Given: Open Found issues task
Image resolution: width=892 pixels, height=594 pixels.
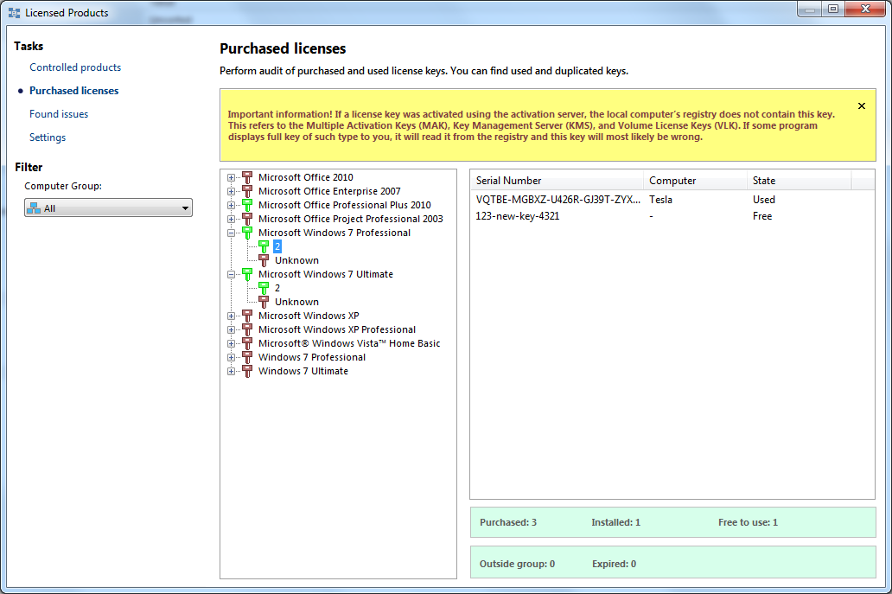Looking at the screenshot, I should (x=59, y=114).
